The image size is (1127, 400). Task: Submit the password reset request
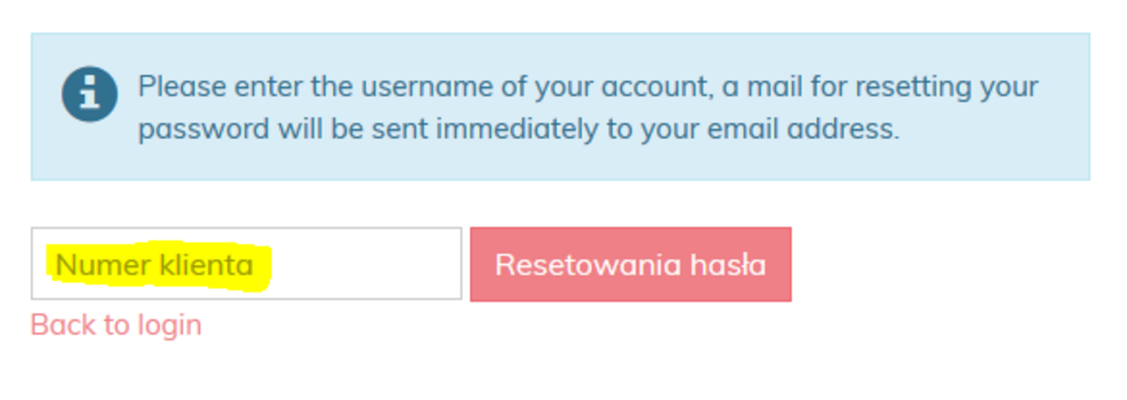[630, 264]
